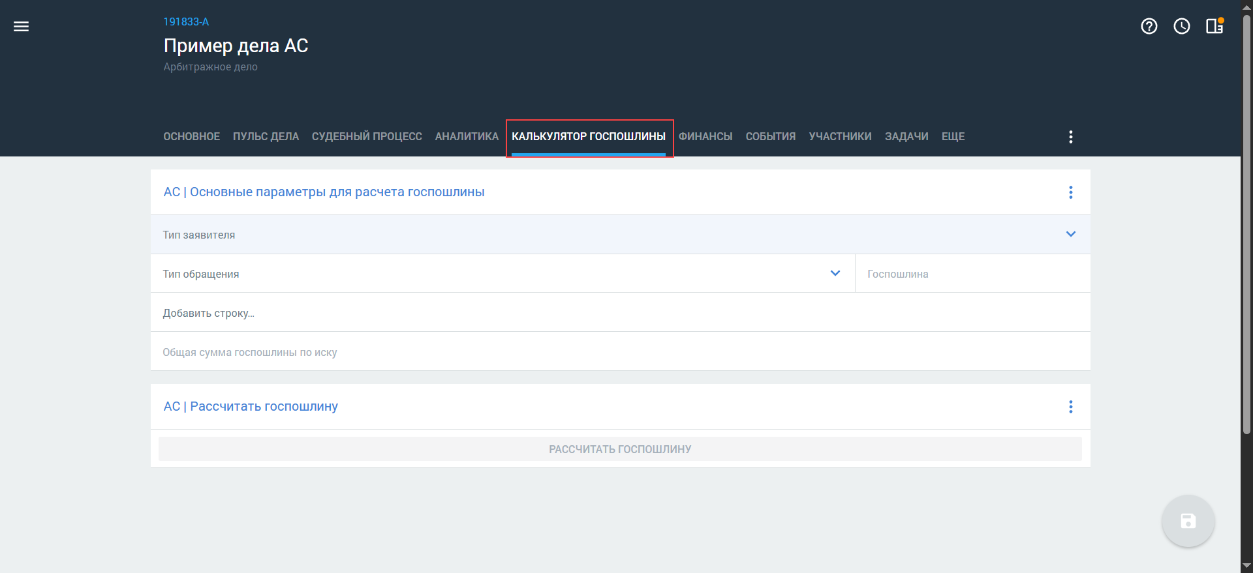
Task: Open three-dot menu in the tab bar
Action: pyautogui.click(x=1070, y=137)
